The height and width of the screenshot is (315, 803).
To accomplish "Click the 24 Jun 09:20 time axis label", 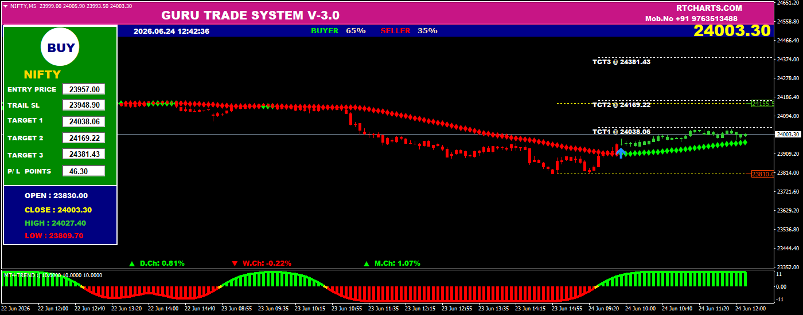I will point(603,309).
